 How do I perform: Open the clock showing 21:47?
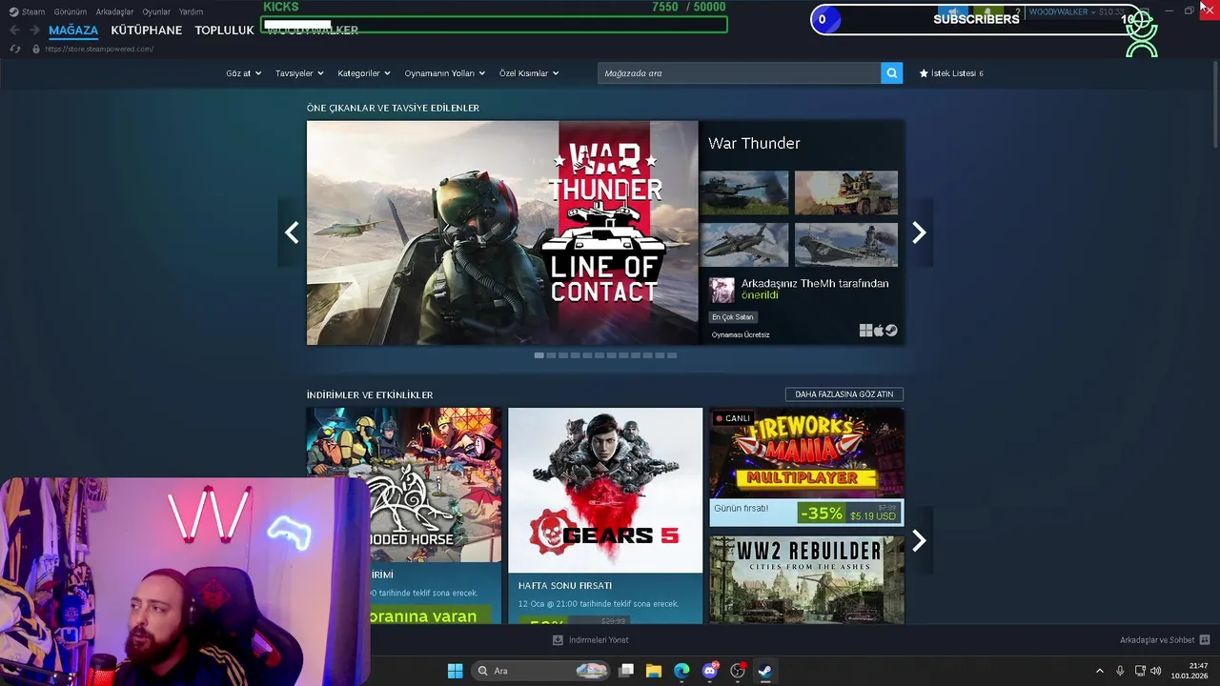[x=1191, y=671]
